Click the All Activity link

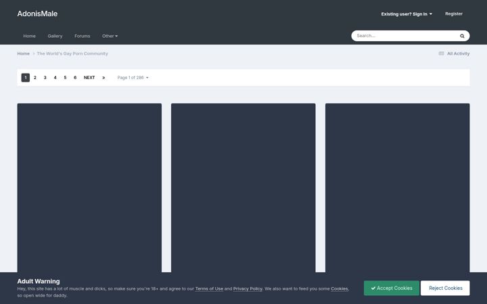pyautogui.click(x=454, y=53)
